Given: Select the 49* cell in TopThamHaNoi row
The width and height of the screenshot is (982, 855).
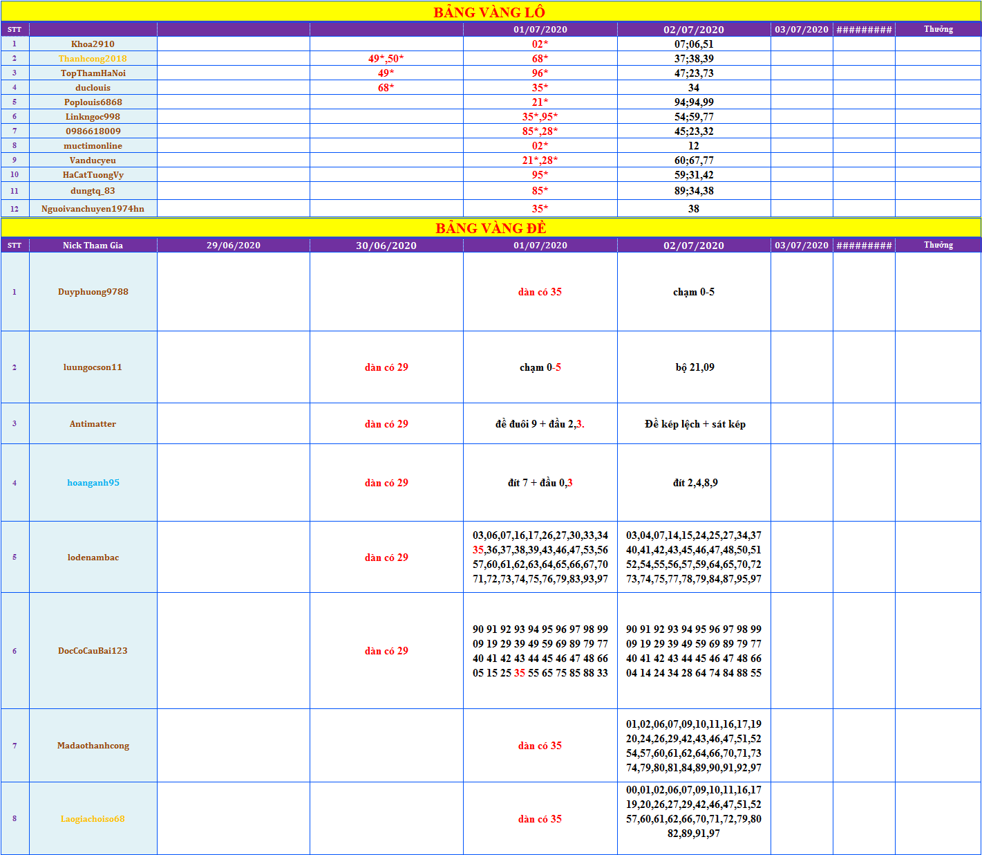Looking at the screenshot, I should point(386,73).
